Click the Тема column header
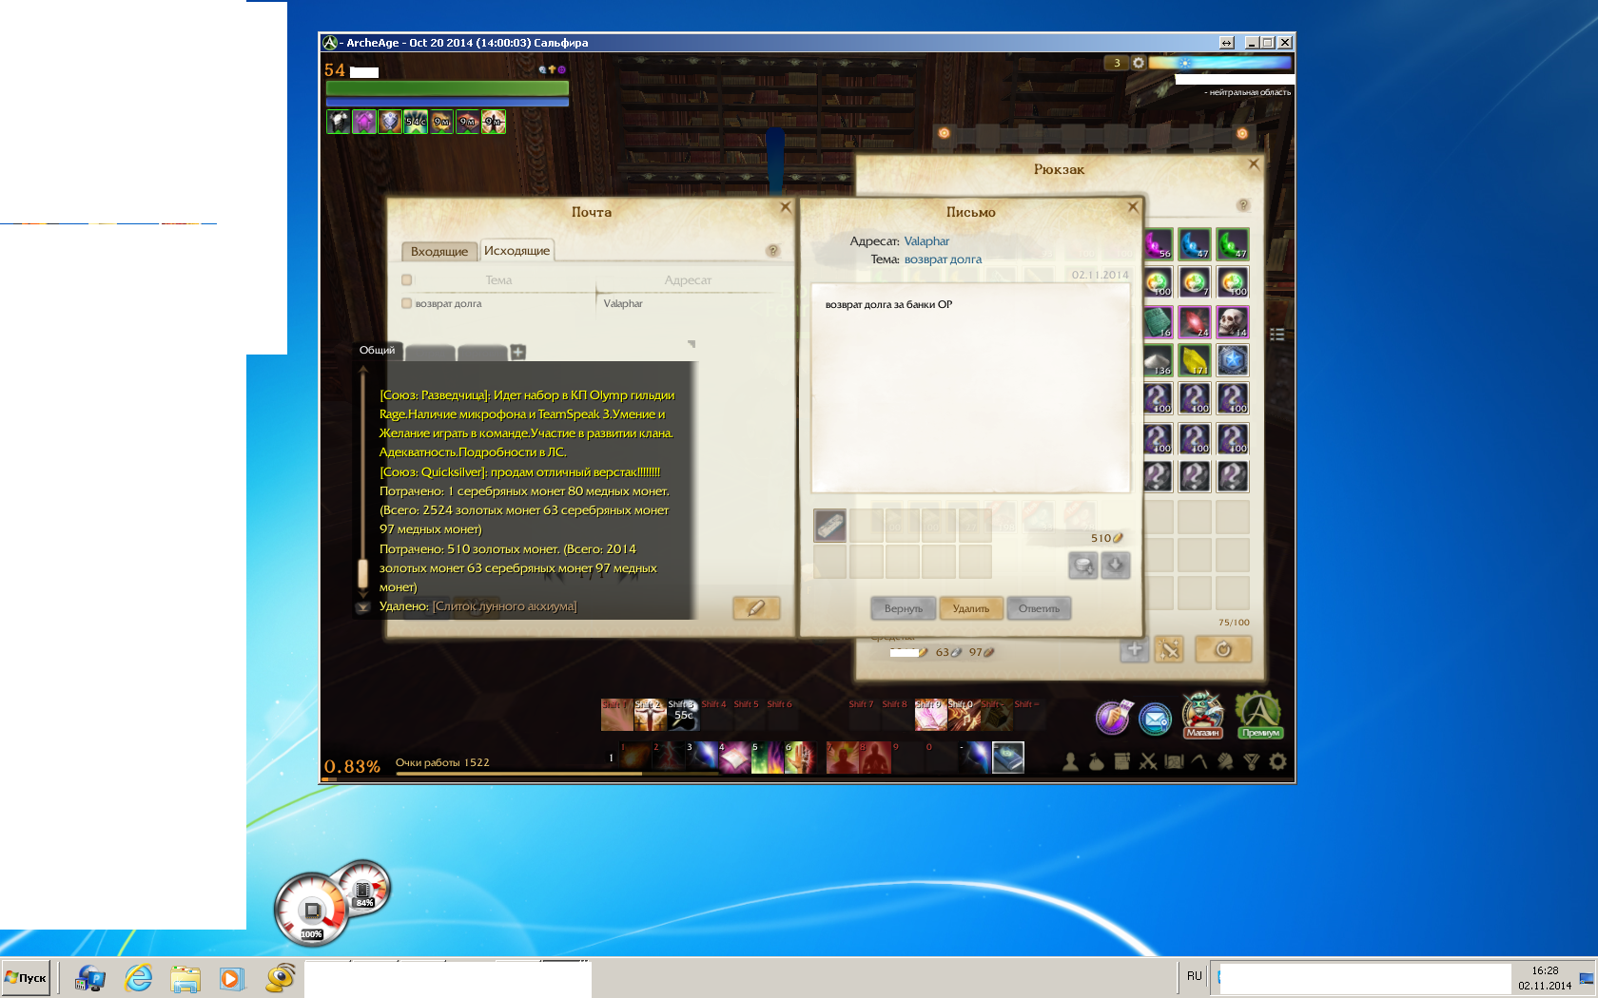Screen dimensions: 1598x998 coord(498,280)
